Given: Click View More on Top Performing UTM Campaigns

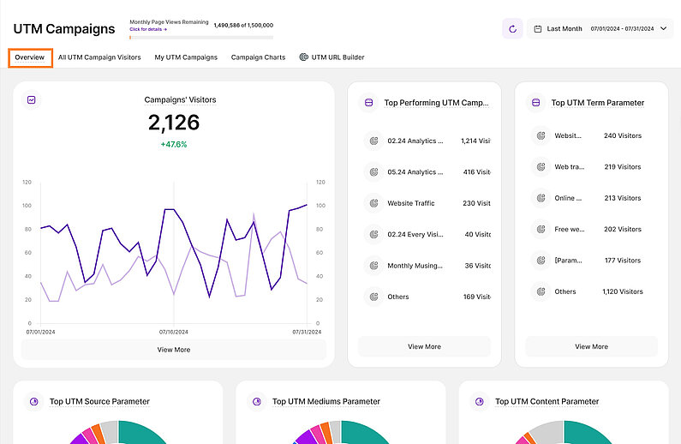Looking at the screenshot, I should click(424, 346).
